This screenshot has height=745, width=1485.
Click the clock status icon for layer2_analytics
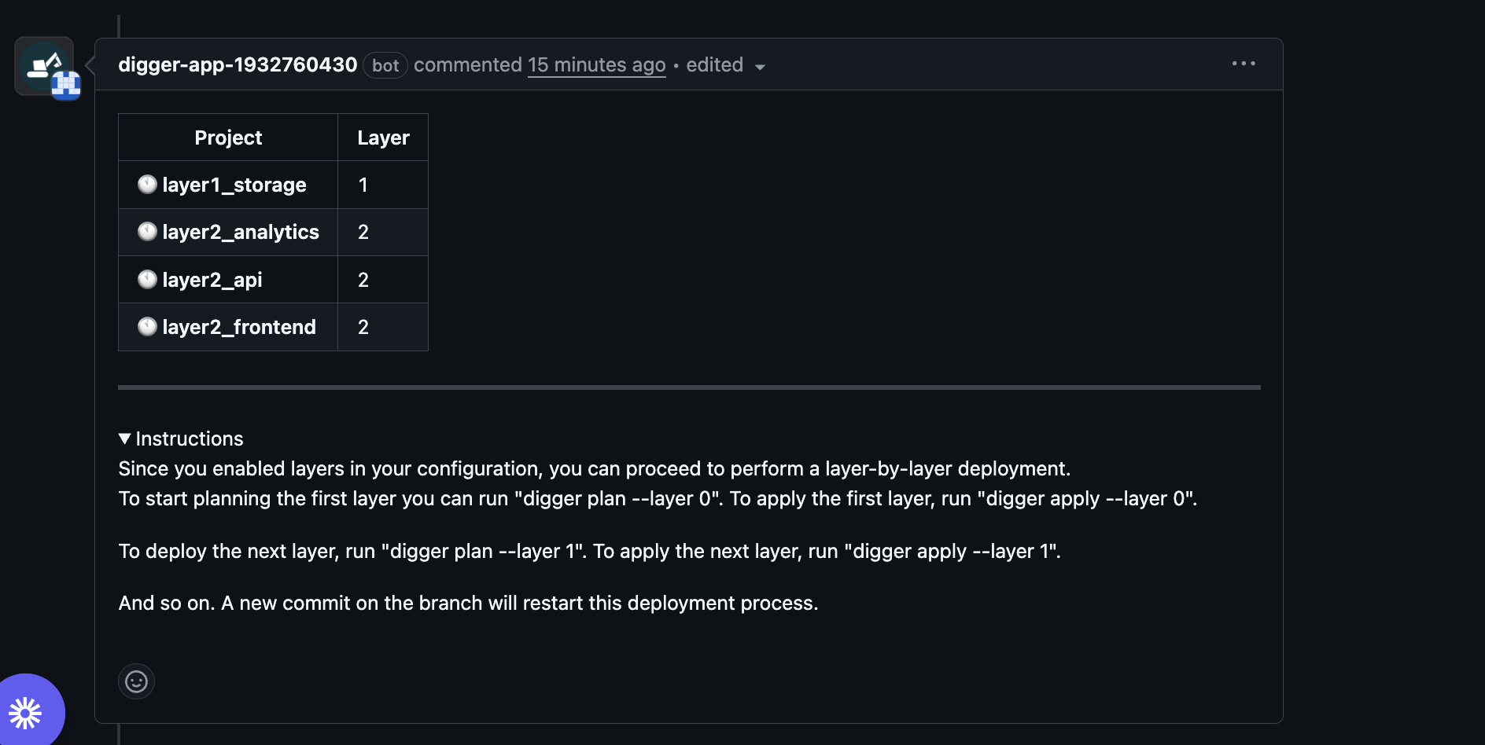(147, 232)
